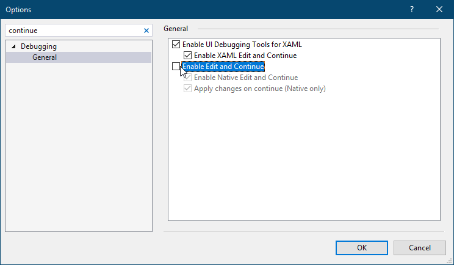Click the 'Enable UI Debugging Tools for XAML' label text
Screen dimensions: 454x265
point(242,45)
